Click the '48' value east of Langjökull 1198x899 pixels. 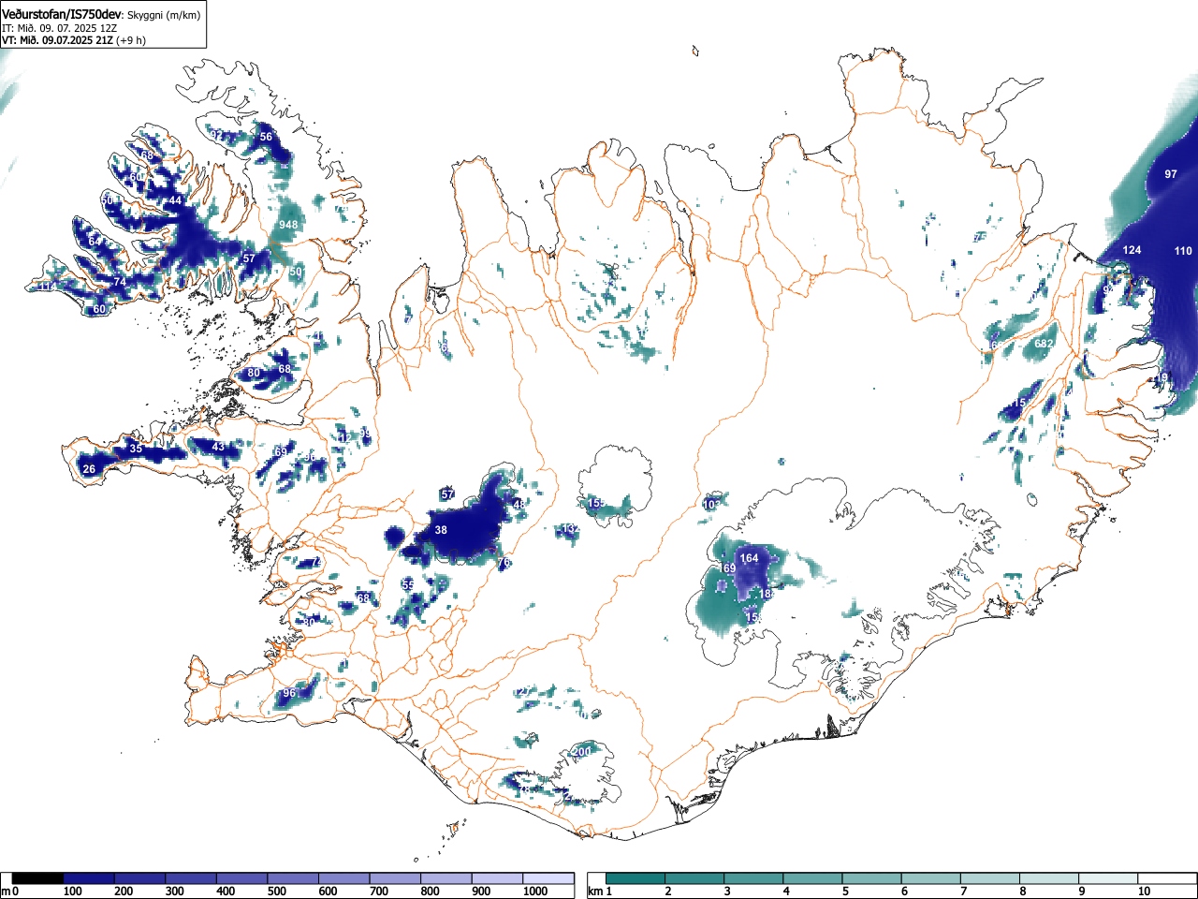[519, 504]
